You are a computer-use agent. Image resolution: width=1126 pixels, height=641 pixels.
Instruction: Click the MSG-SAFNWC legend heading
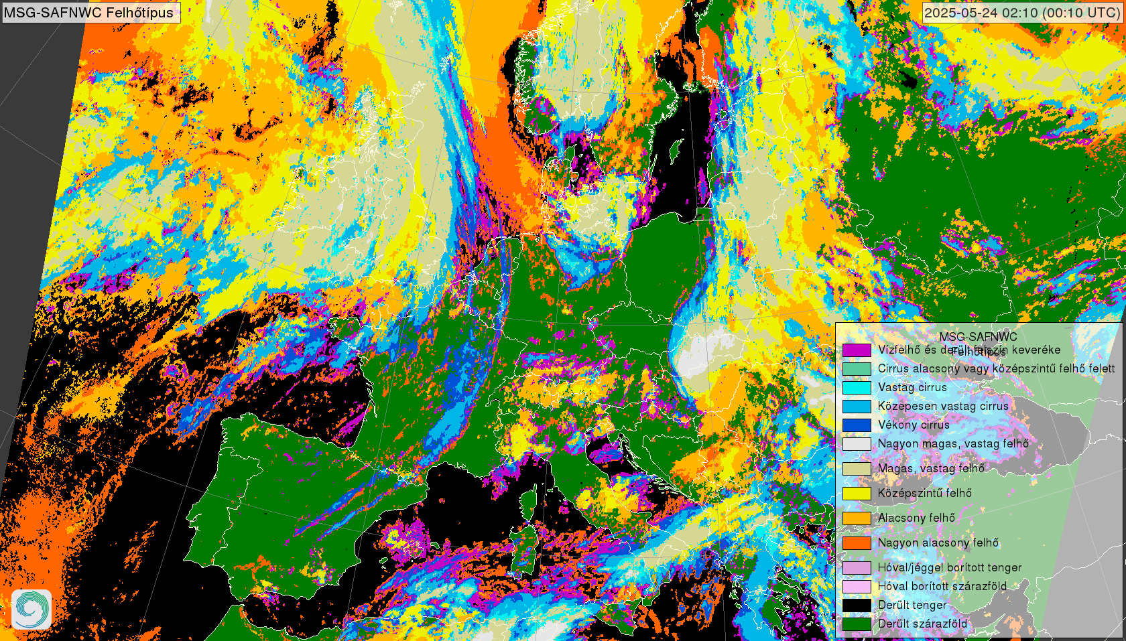coord(978,337)
